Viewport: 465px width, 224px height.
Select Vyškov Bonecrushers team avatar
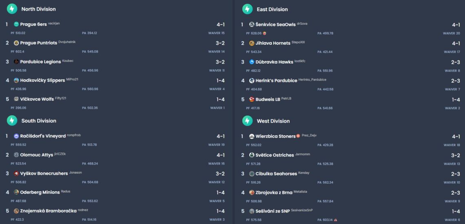(16, 173)
